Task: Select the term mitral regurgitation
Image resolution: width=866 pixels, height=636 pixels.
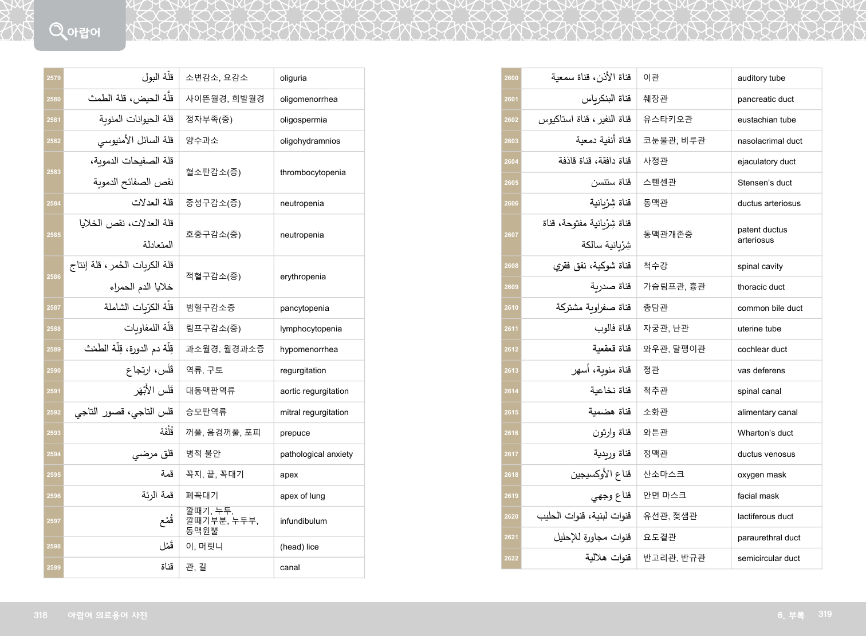Action: click(314, 412)
